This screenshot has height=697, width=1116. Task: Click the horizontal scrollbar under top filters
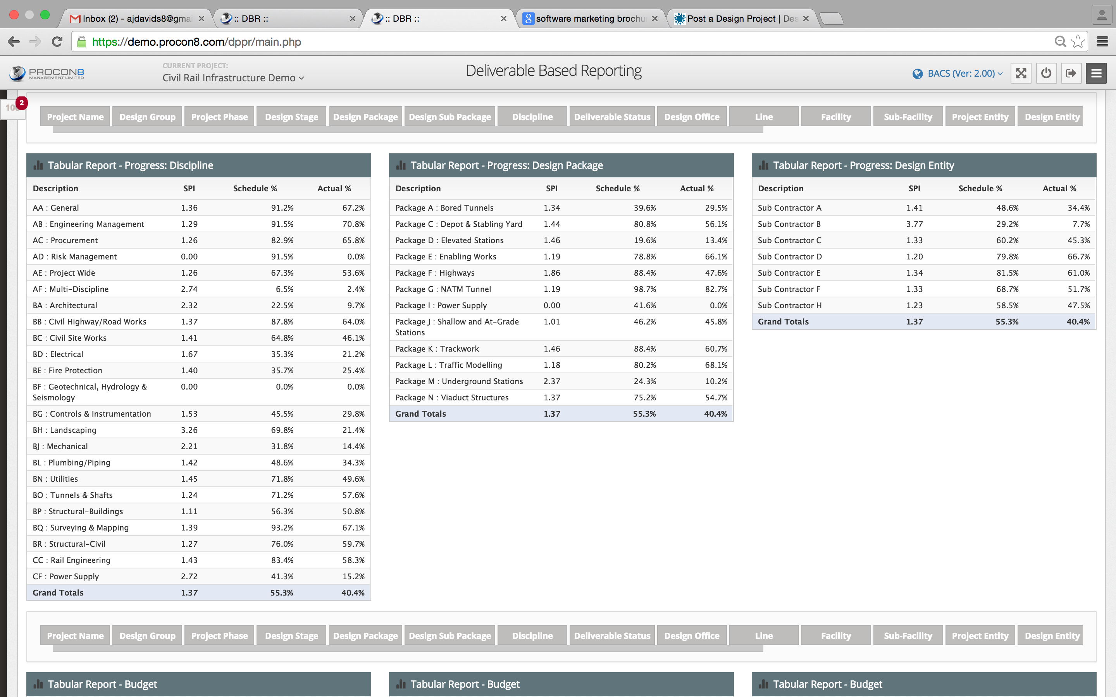(408, 130)
